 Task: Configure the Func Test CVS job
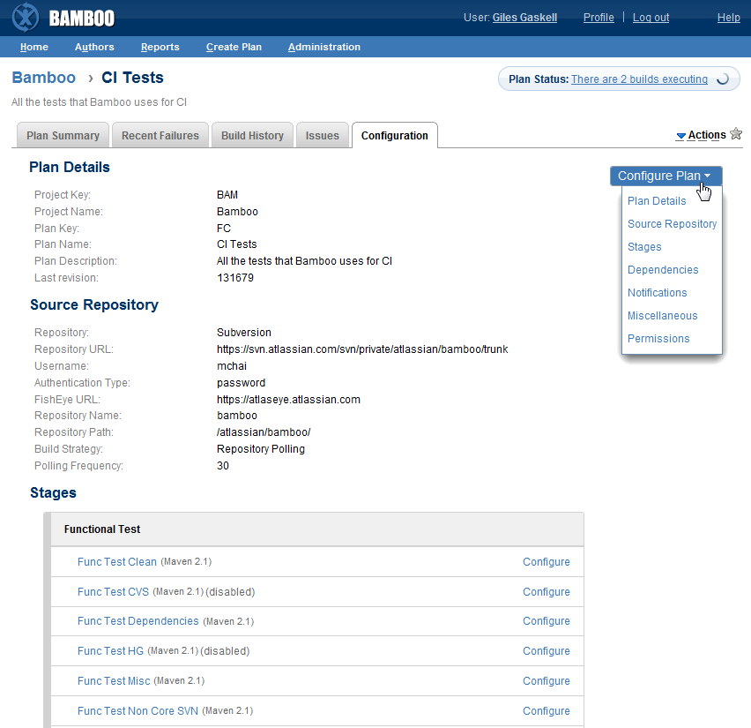coord(546,592)
